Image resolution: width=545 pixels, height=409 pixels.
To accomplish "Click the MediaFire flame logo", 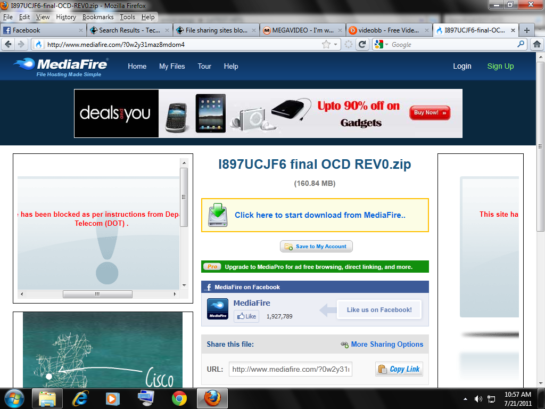I will click(x=24, y=64).
